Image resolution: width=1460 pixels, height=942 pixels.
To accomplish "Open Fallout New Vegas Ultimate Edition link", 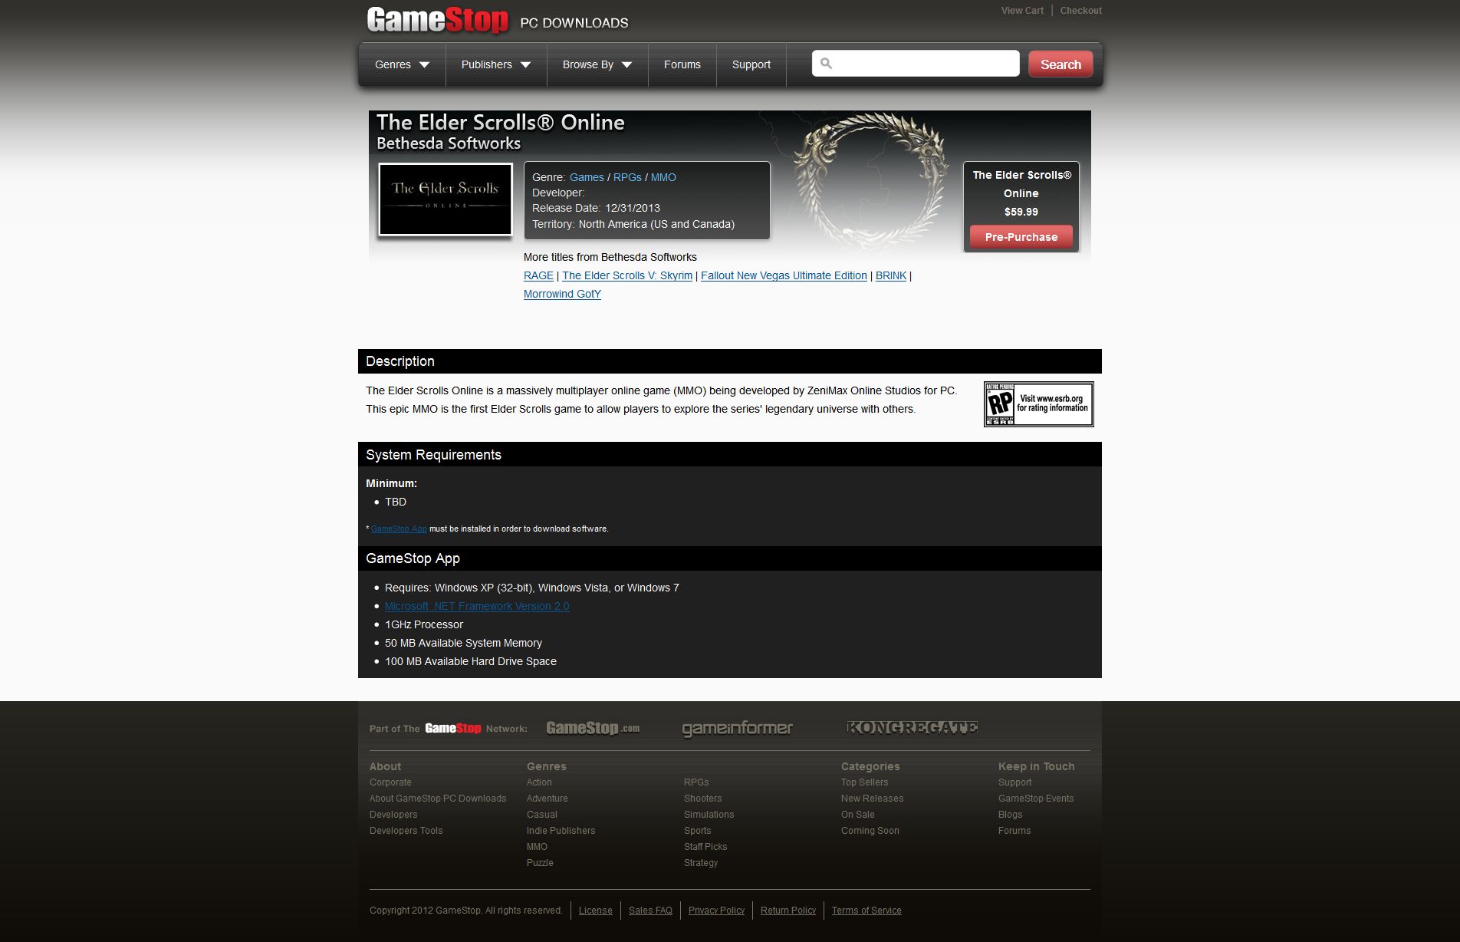I will tap(784, 275).
